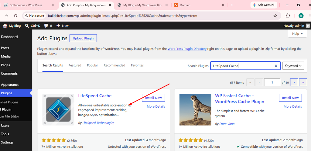Screen dimensions: 311x151
Task: Click the Upload Plugin button
Action: (83, 39)
